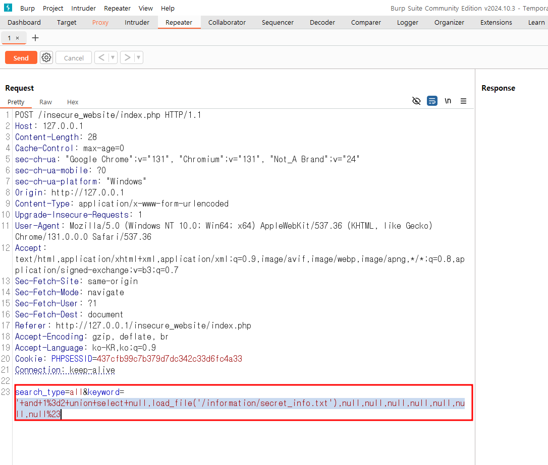Select the Pretty request view
548x465 pixels.
point(16,102)
